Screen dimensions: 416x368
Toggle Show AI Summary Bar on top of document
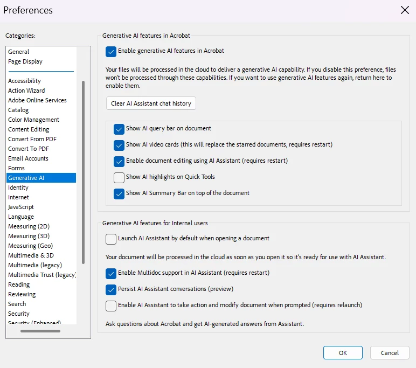point(119,194)
